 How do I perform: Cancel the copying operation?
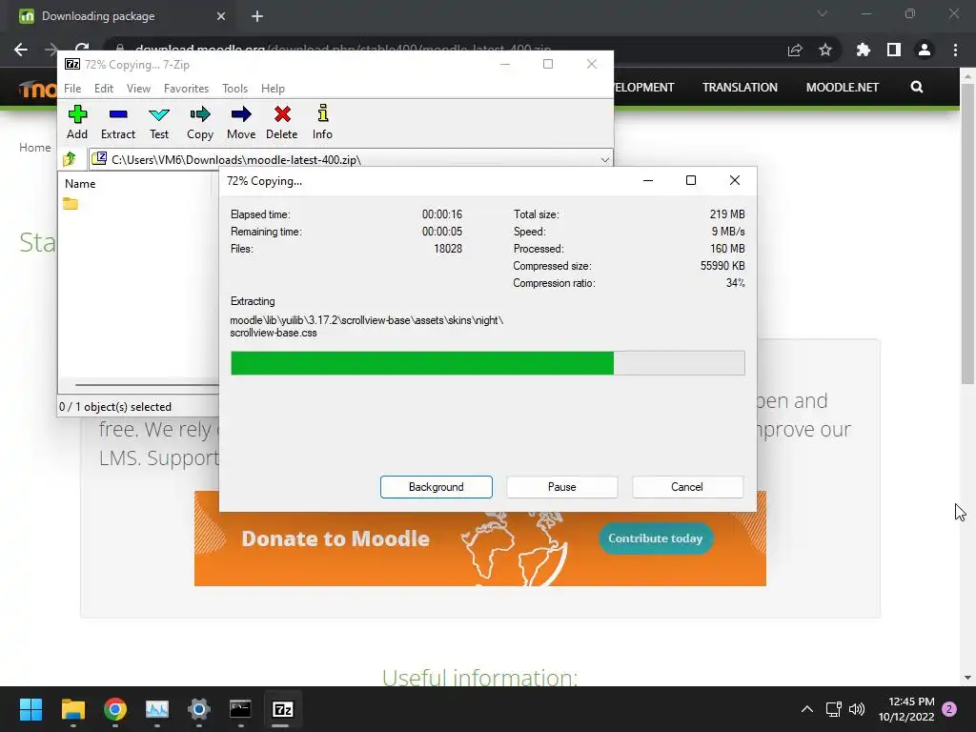pyautogui.click(x=687, y=487)
